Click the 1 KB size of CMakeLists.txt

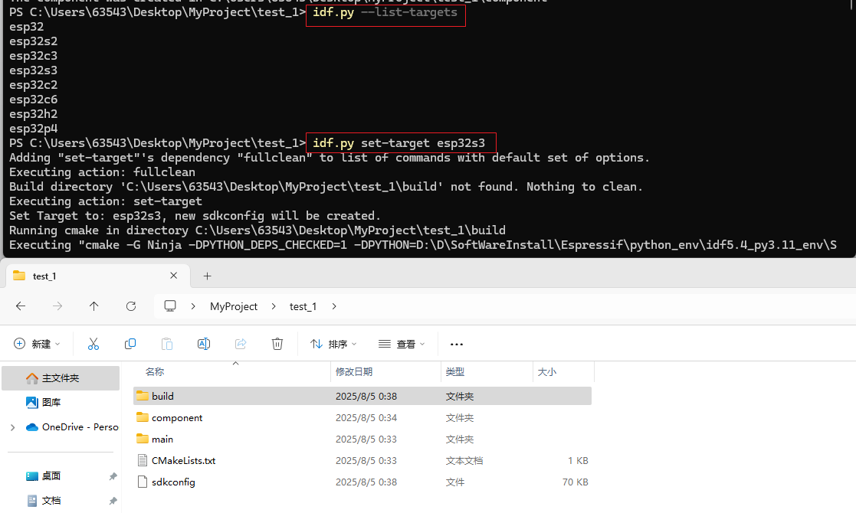point(578,461)
